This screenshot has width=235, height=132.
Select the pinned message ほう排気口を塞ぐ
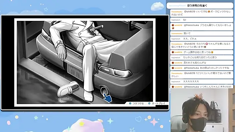[200, 5]
